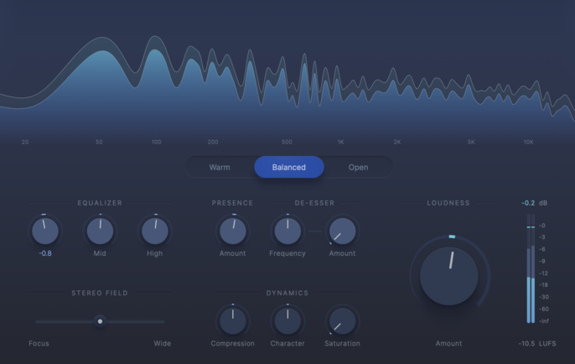Select the Balanced tonal mode

pos(289,168)
